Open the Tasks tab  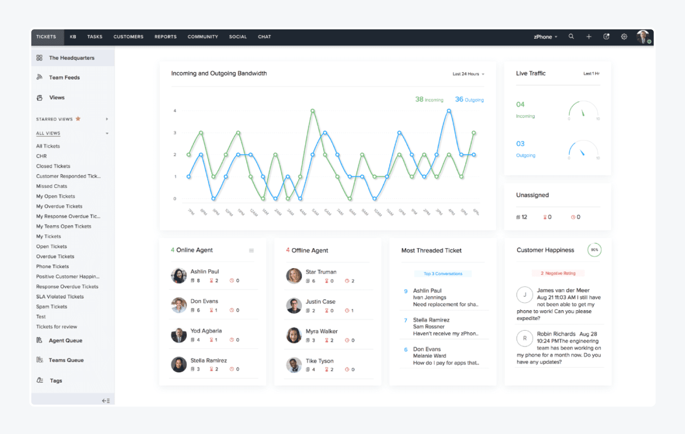tap(95, 37)
